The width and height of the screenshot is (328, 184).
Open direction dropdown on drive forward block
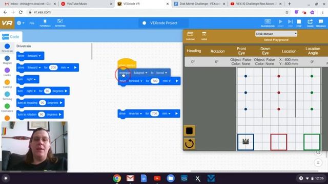(34, 56)
